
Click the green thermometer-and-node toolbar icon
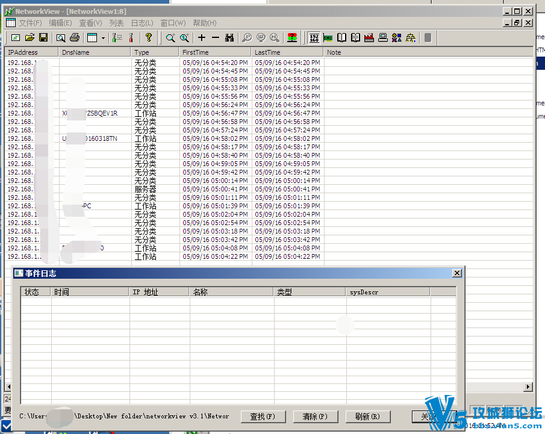[117, 37]
